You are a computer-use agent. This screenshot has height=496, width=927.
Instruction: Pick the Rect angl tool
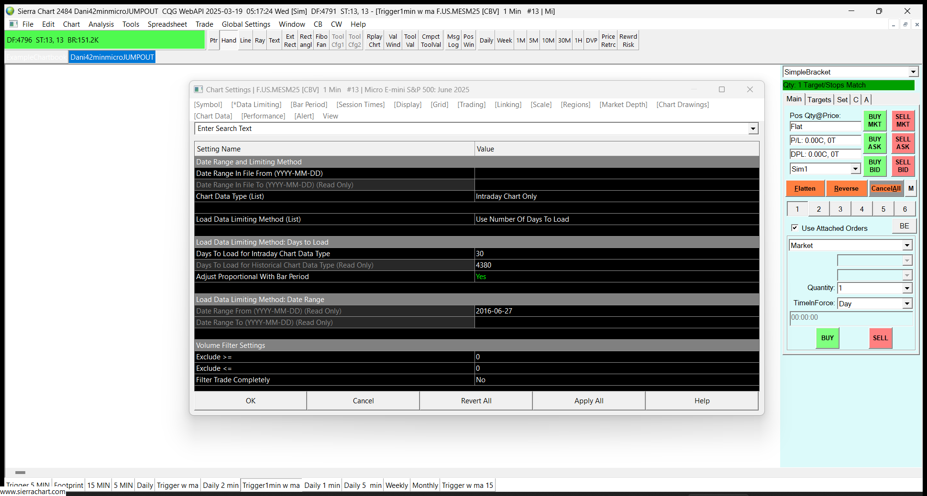click(306, 41)
